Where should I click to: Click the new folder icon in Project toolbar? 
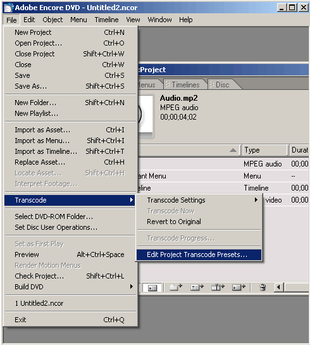click(176, 287)
